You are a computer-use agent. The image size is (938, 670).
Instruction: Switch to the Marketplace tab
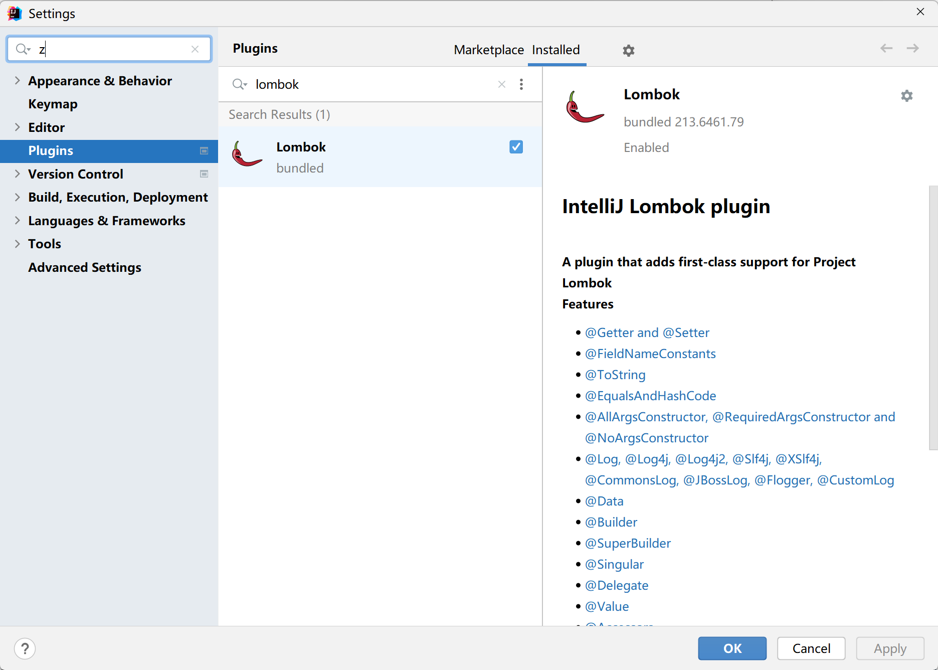489,50
